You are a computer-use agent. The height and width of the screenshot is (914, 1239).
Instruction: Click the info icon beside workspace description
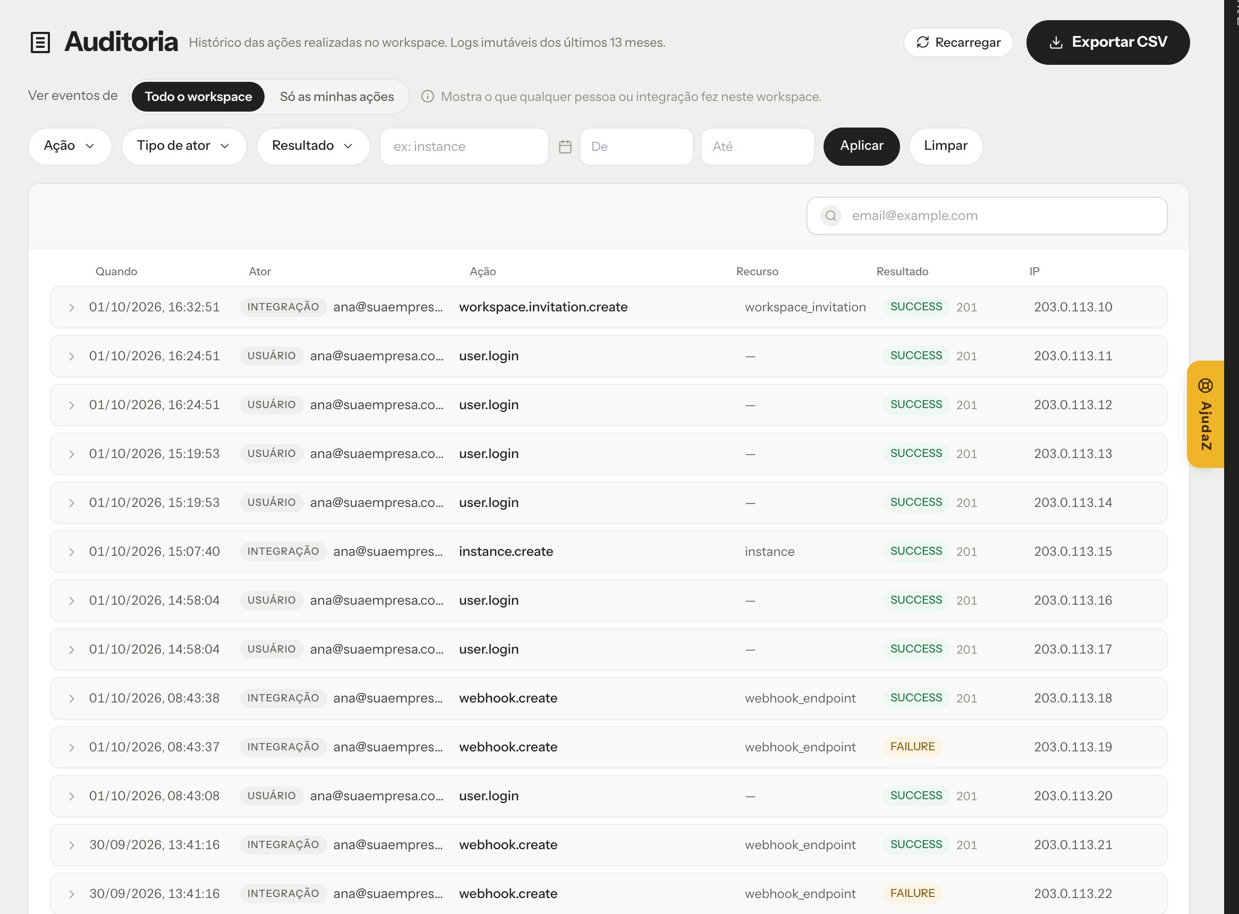(428, 96)
